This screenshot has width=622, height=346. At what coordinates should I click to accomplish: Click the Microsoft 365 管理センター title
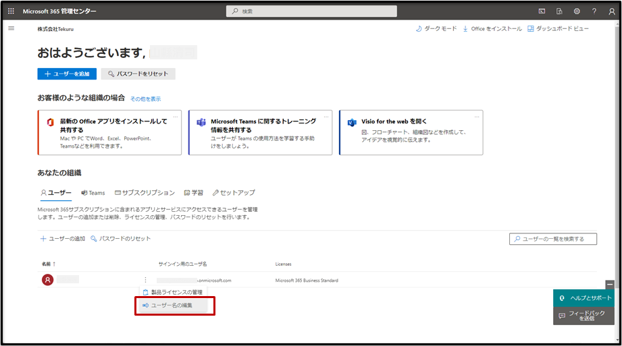(59, 11)
